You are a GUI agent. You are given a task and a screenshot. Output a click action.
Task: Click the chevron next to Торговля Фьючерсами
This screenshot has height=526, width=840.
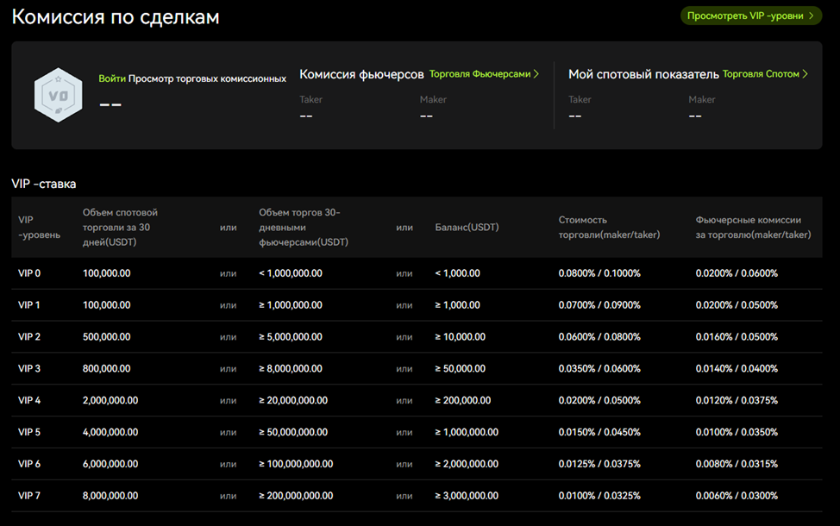(536, 73)
